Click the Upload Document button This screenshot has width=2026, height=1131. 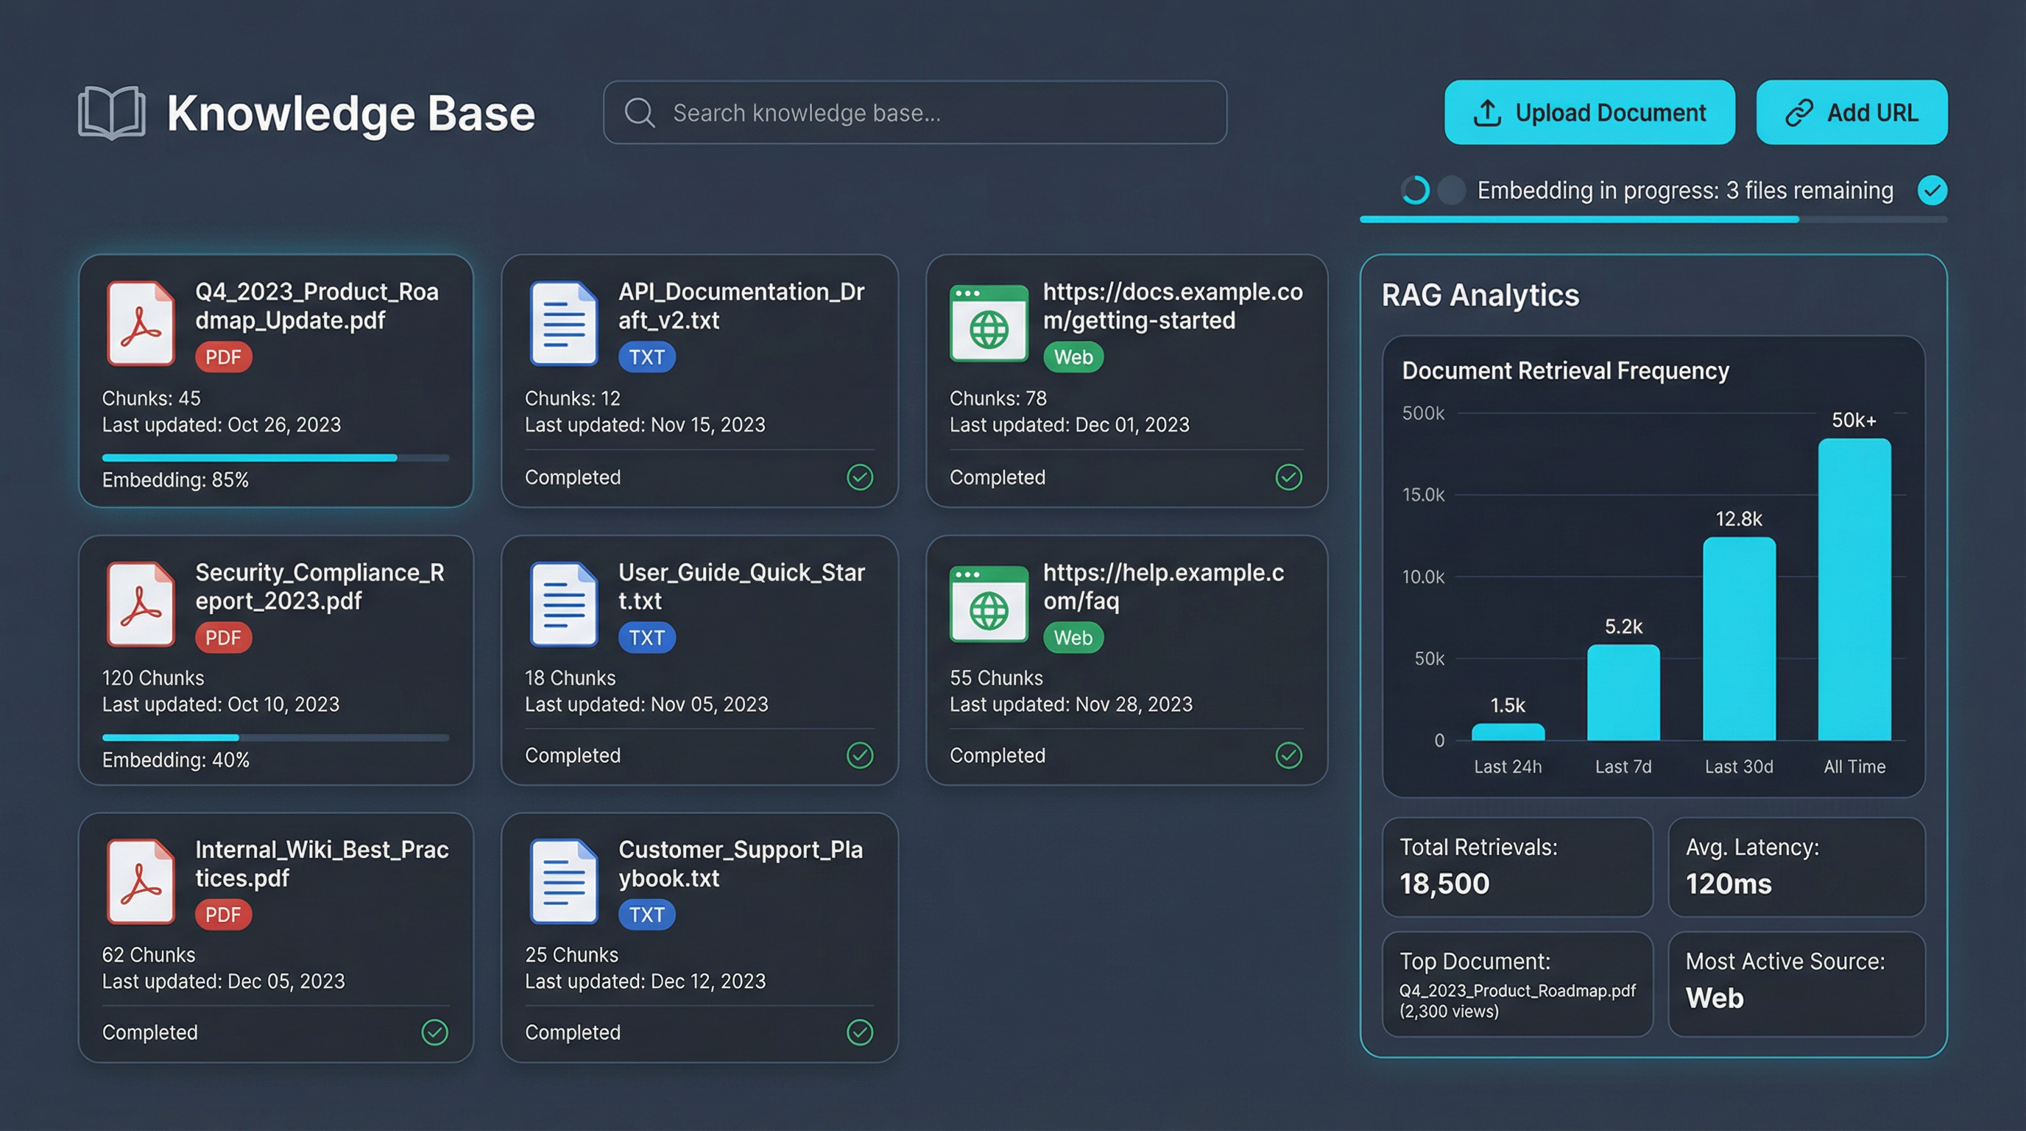(x=1589, y=113)
